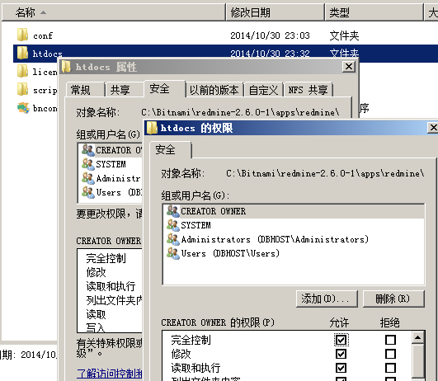Click the 删除(R) button
The width and height of the screenshot is (438, 381).
(x=393, y=299)
